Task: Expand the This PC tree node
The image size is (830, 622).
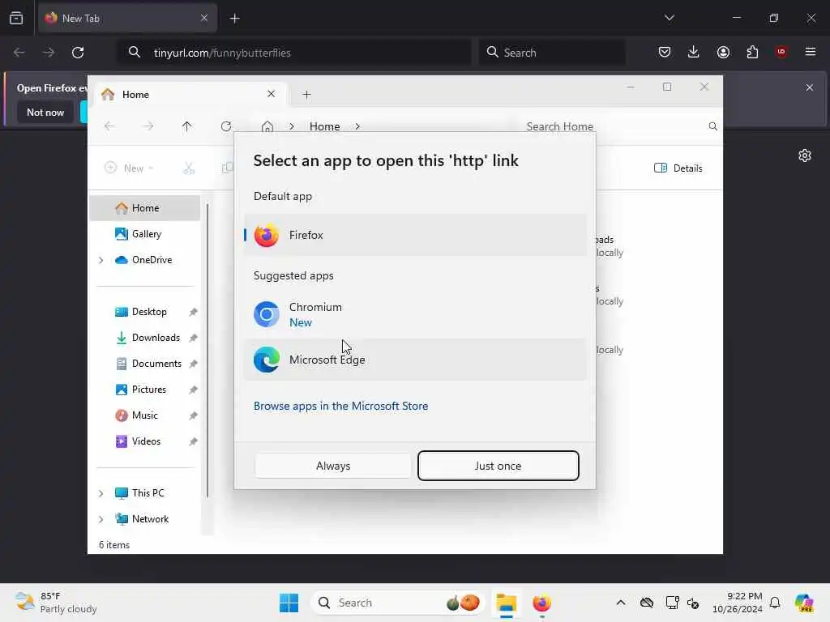Action: coord(101,493)
